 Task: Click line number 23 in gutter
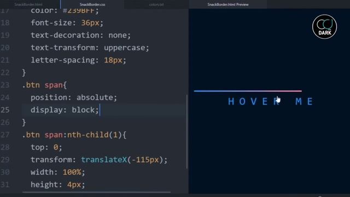(5, 85)
